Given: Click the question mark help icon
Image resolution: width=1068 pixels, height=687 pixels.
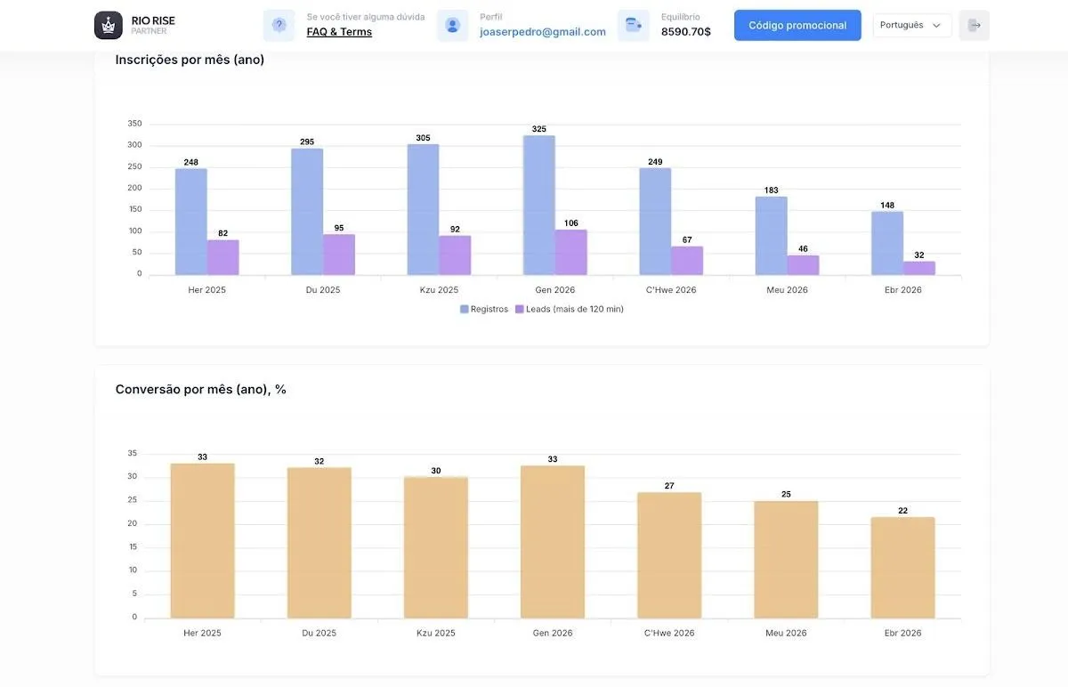Looking at the screenshot, I should (279, 25).
